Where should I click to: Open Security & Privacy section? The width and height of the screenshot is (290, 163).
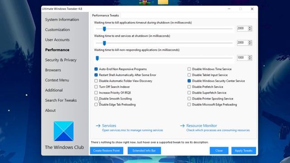pyautogui.click(x=61, y=60)
